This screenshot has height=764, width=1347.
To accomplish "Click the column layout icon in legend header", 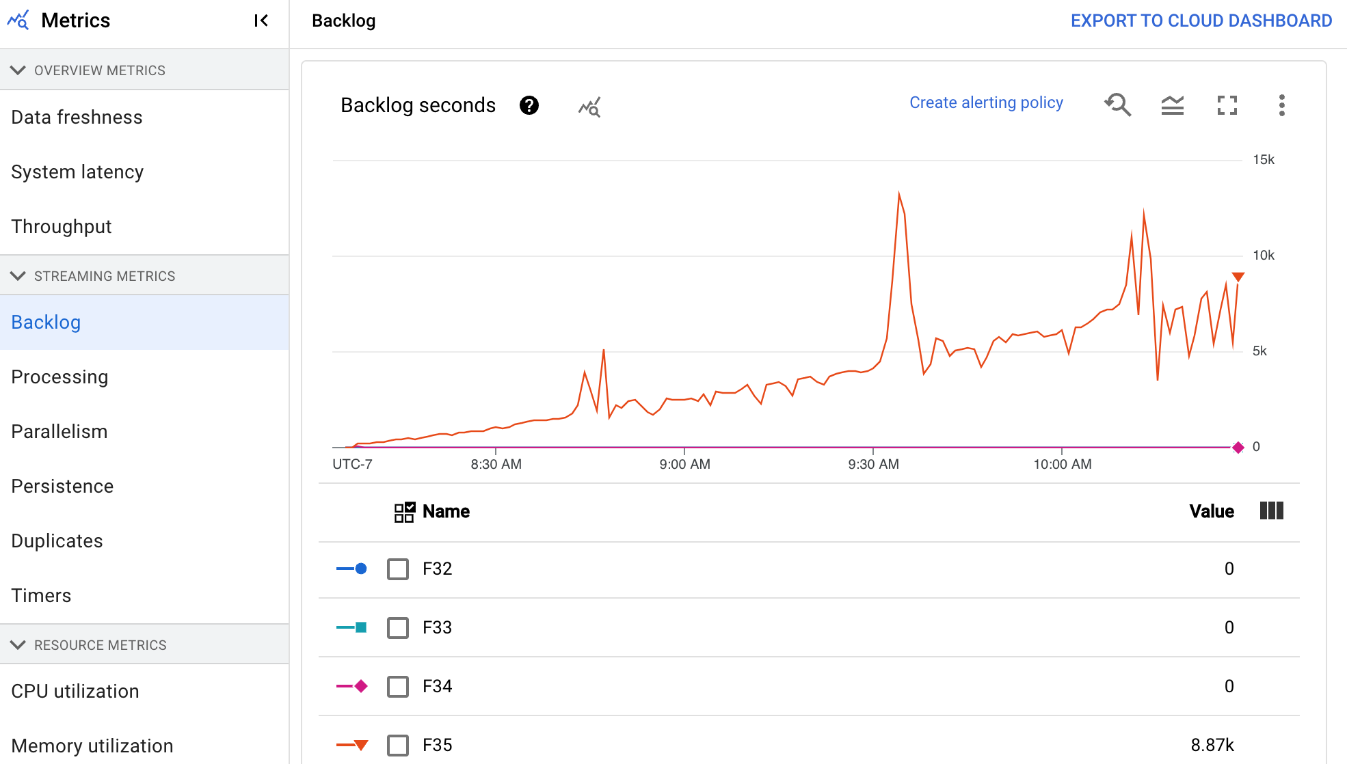I will (x=1272, y=511).
